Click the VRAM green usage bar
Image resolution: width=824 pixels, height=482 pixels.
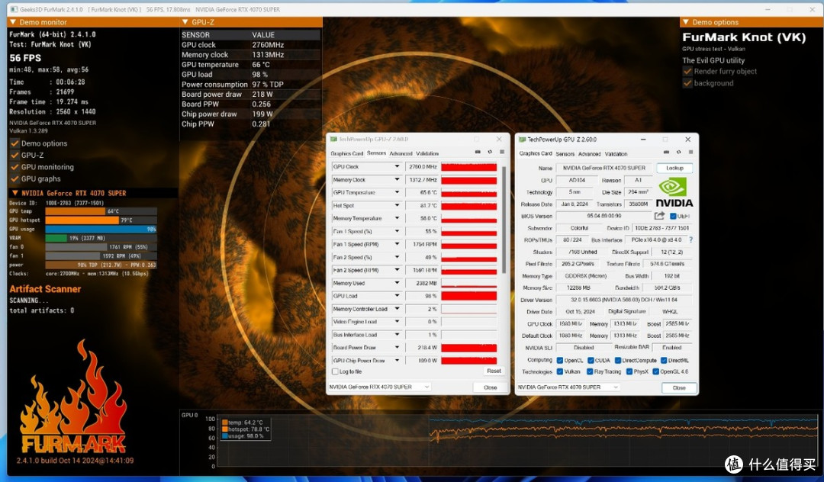click(56, 238)
